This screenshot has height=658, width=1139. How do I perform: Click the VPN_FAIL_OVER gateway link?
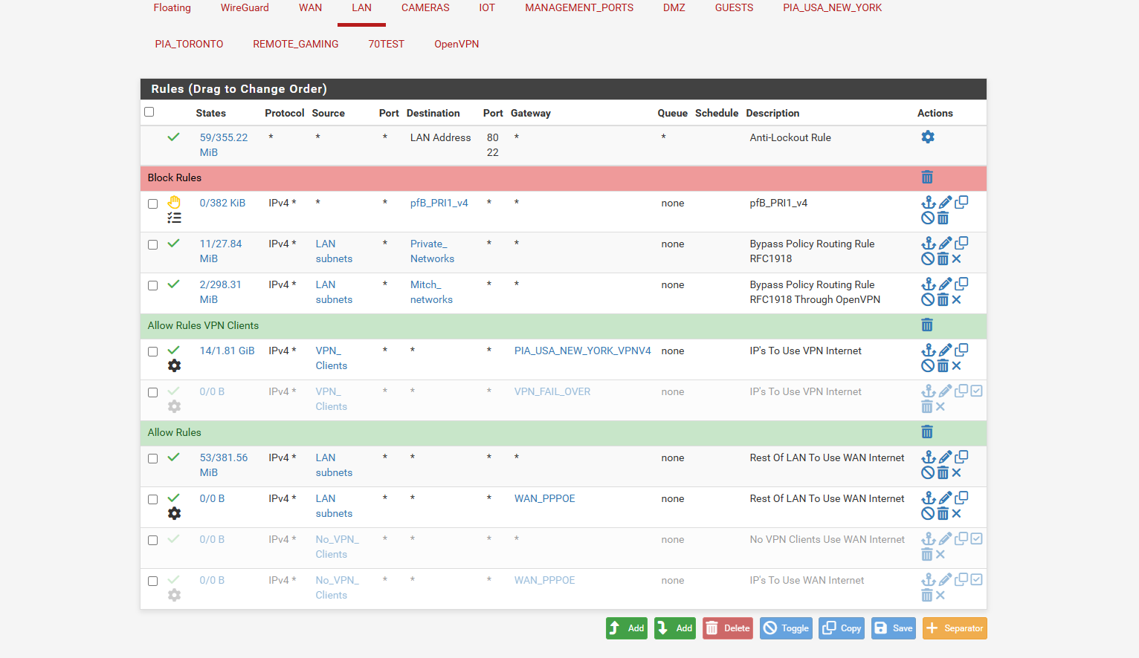coord(552,391)
